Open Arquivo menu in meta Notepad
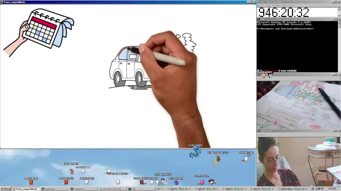341x191 pixels. click(x=260, y=5)
